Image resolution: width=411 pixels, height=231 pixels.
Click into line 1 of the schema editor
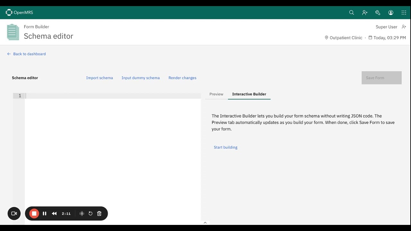[113, 96]
